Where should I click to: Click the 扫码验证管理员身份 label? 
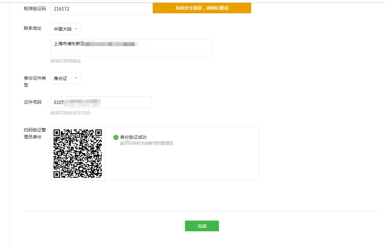35,133
